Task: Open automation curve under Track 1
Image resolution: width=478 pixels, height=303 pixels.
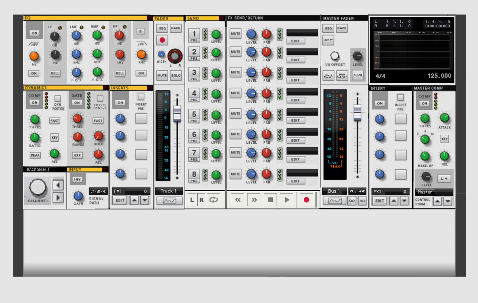Action: pyautogui.click(x=169, y=201)
